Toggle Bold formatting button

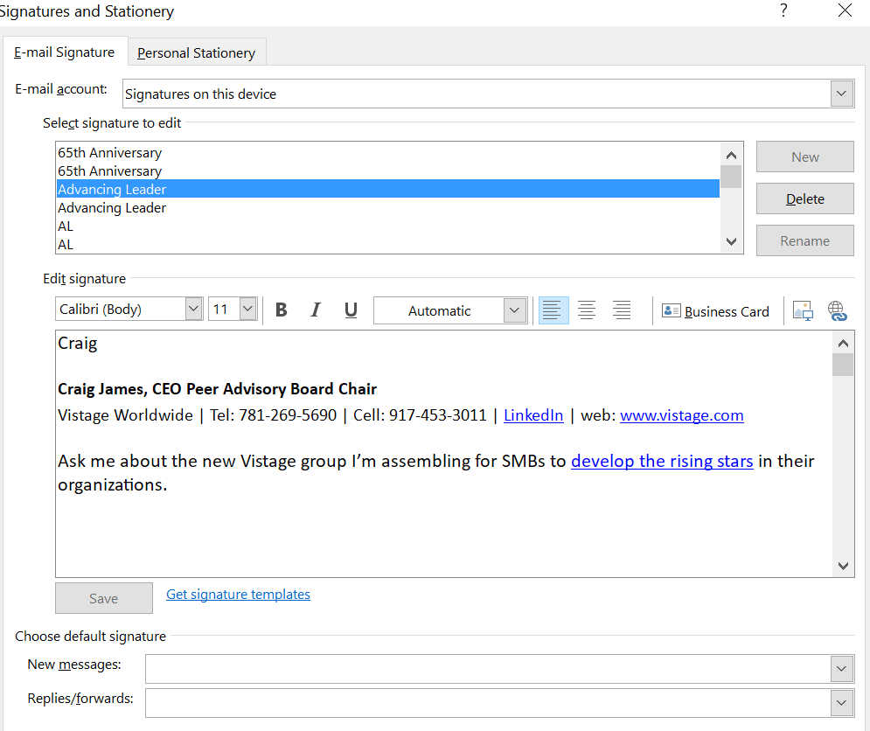tap(282, 310)
